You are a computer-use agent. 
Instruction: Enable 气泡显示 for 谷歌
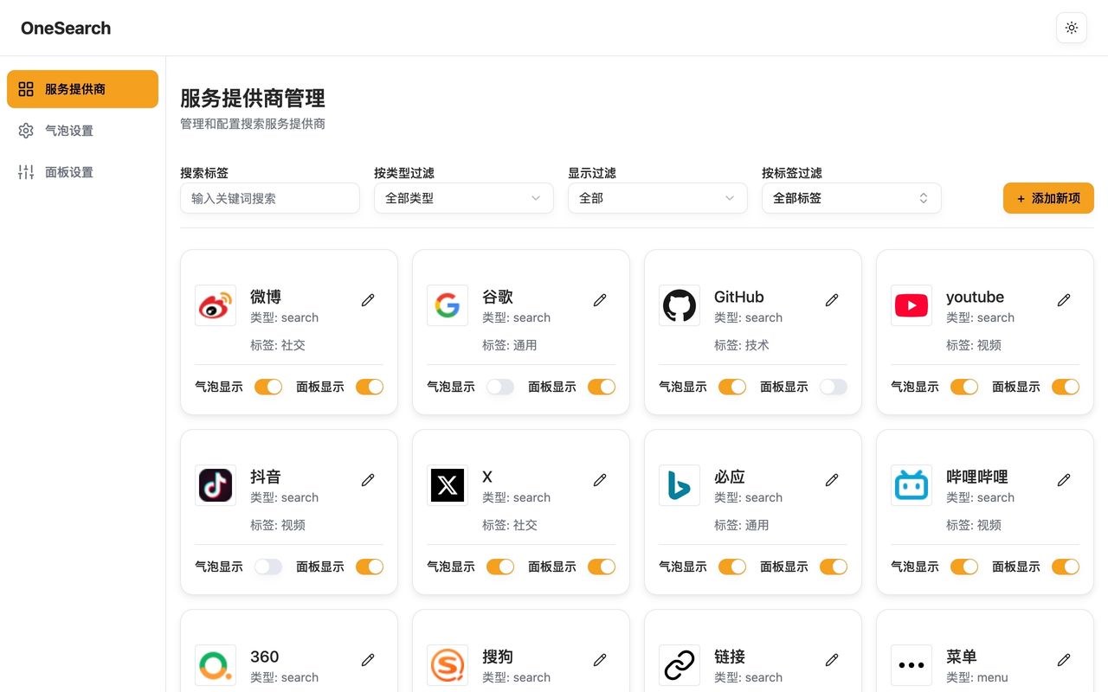click(500, 387)
